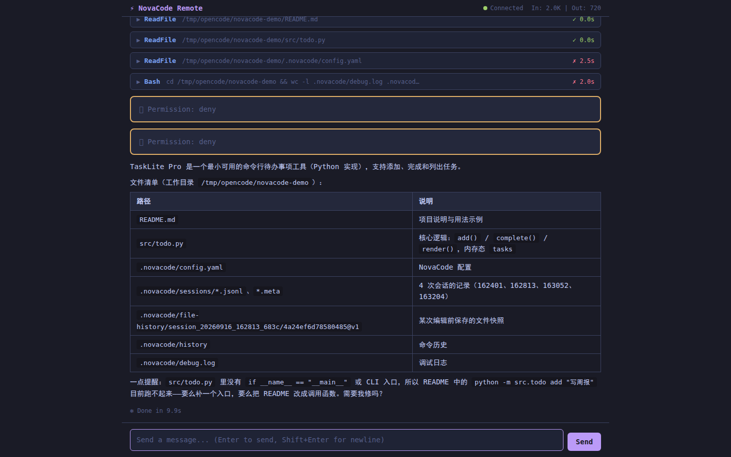Click the 4 次会话的记录 cell
This screenshot has height=457, width=731.
[507, 291]
